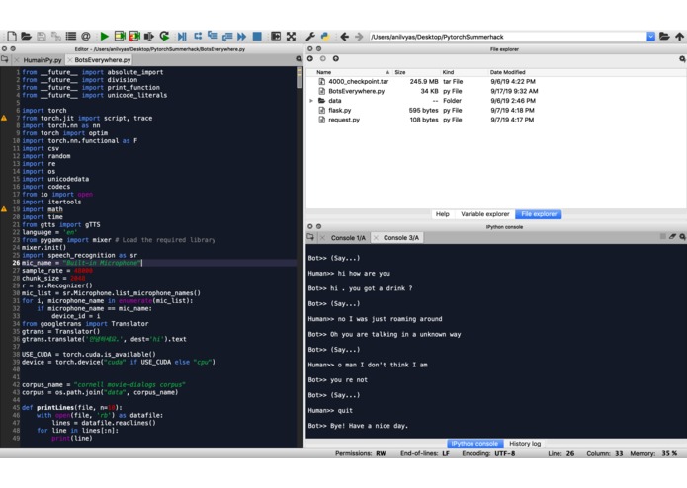
Task: Open the working directory path dropdown arrow
Action: [650, 37]
